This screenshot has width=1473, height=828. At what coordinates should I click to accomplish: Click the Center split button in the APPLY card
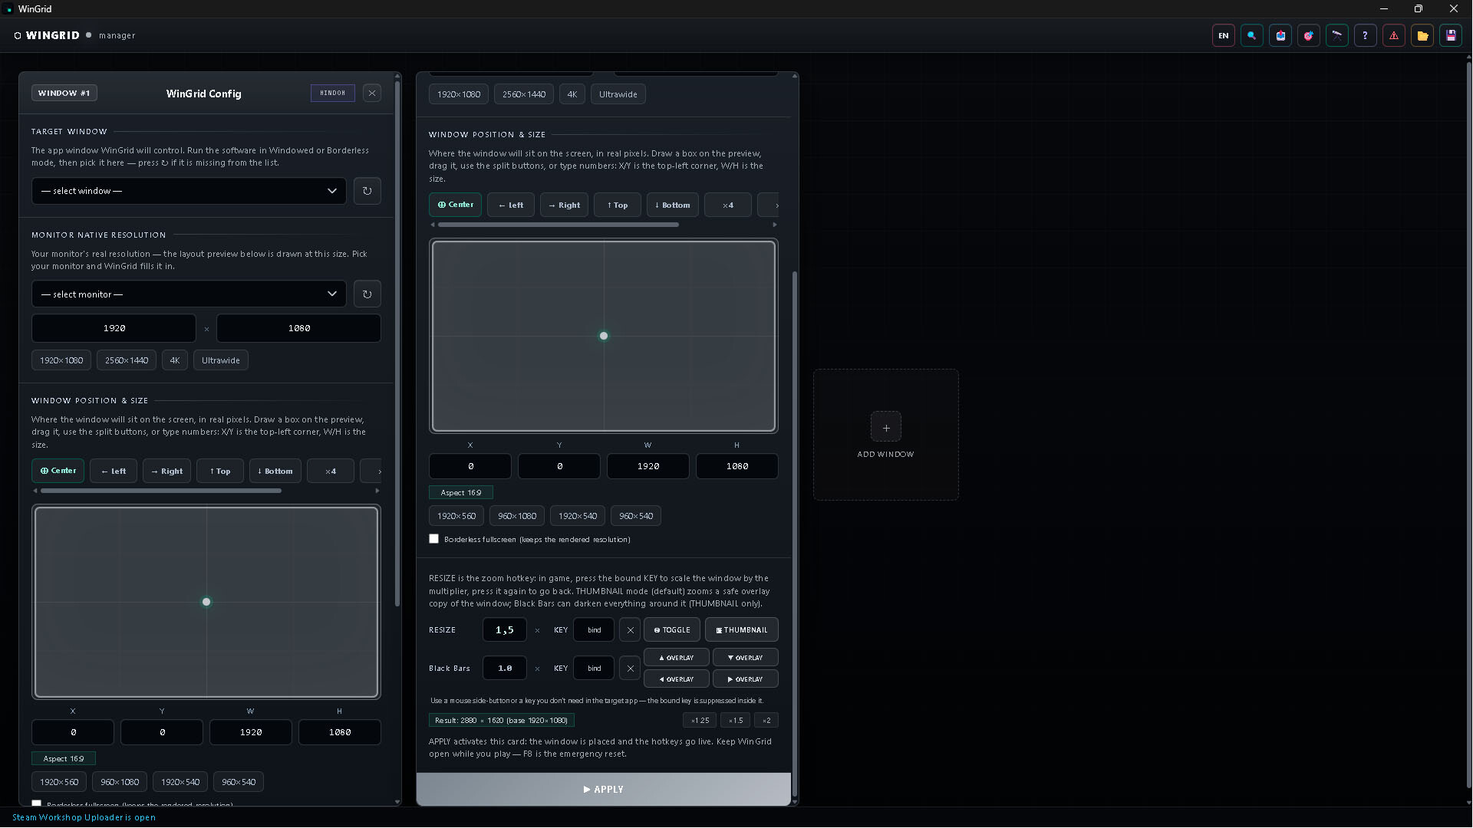[455, 205]
